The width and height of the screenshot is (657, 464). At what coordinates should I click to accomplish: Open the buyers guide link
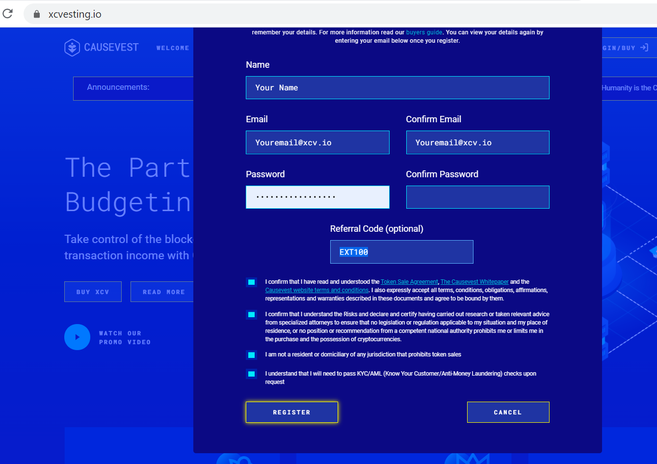424,32
